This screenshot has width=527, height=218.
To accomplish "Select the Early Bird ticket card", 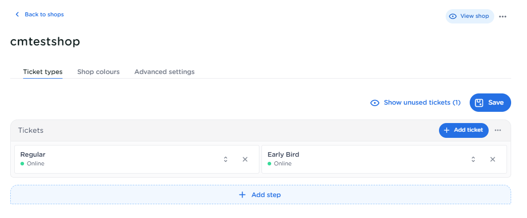I will 358,159.
